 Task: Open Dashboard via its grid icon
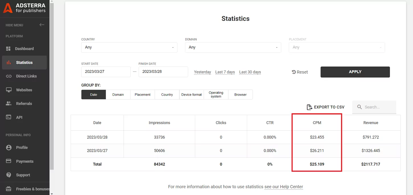[8, 49]
